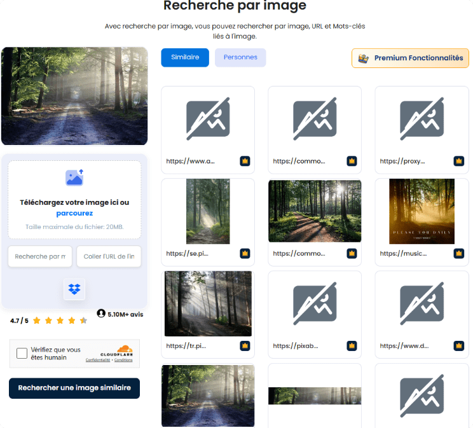Click crown icon next to https://tr.pi... result
473x428 pixels.
(245, 346)
